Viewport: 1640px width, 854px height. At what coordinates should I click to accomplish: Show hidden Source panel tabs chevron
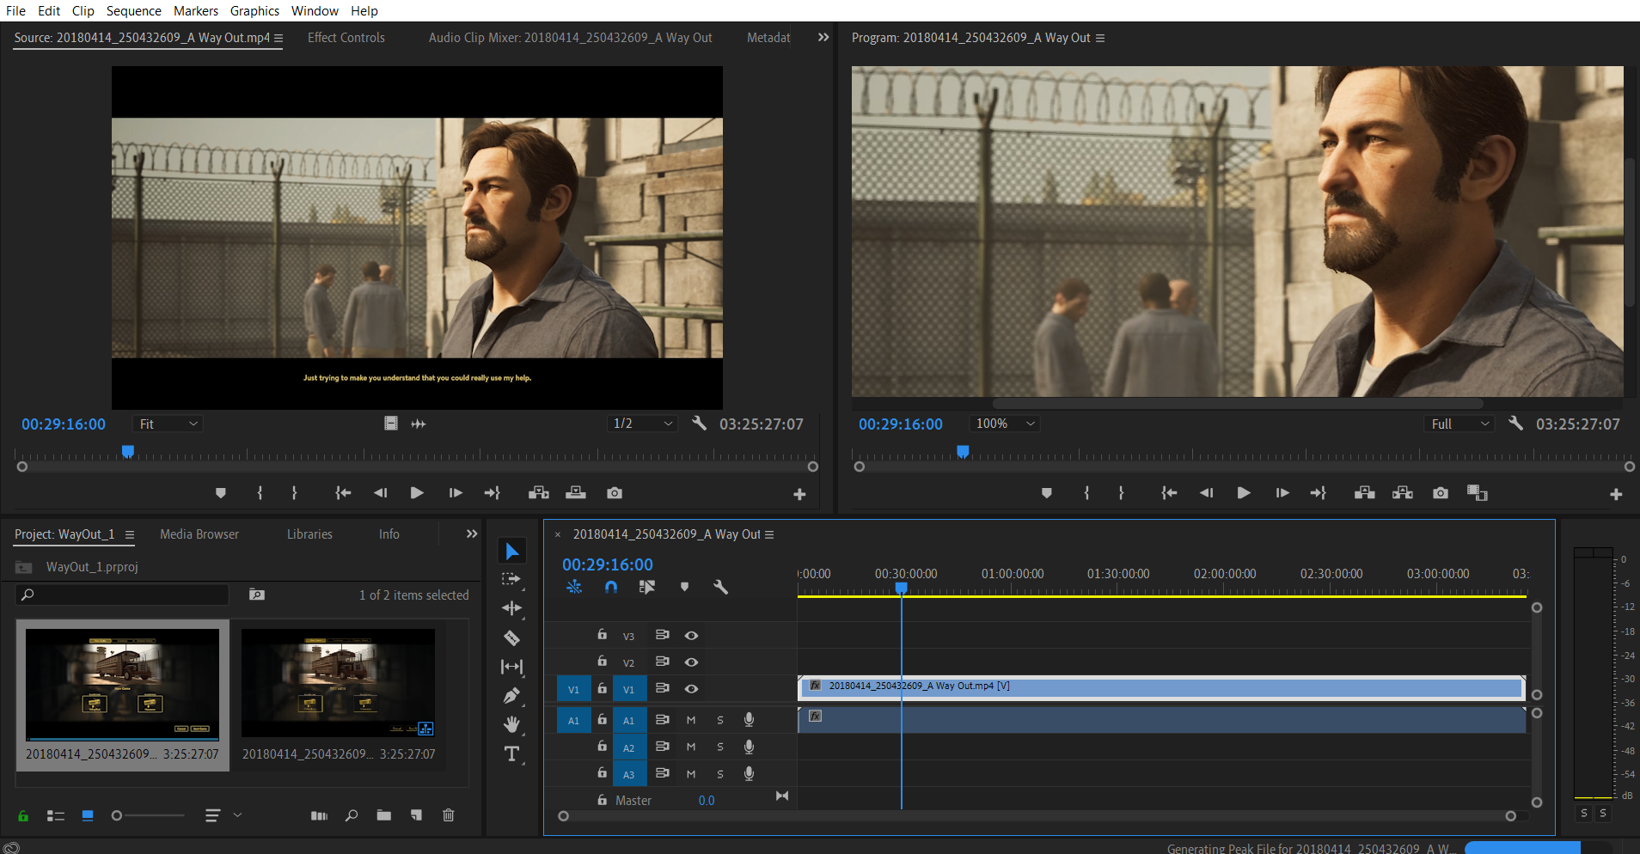[823, 37]
